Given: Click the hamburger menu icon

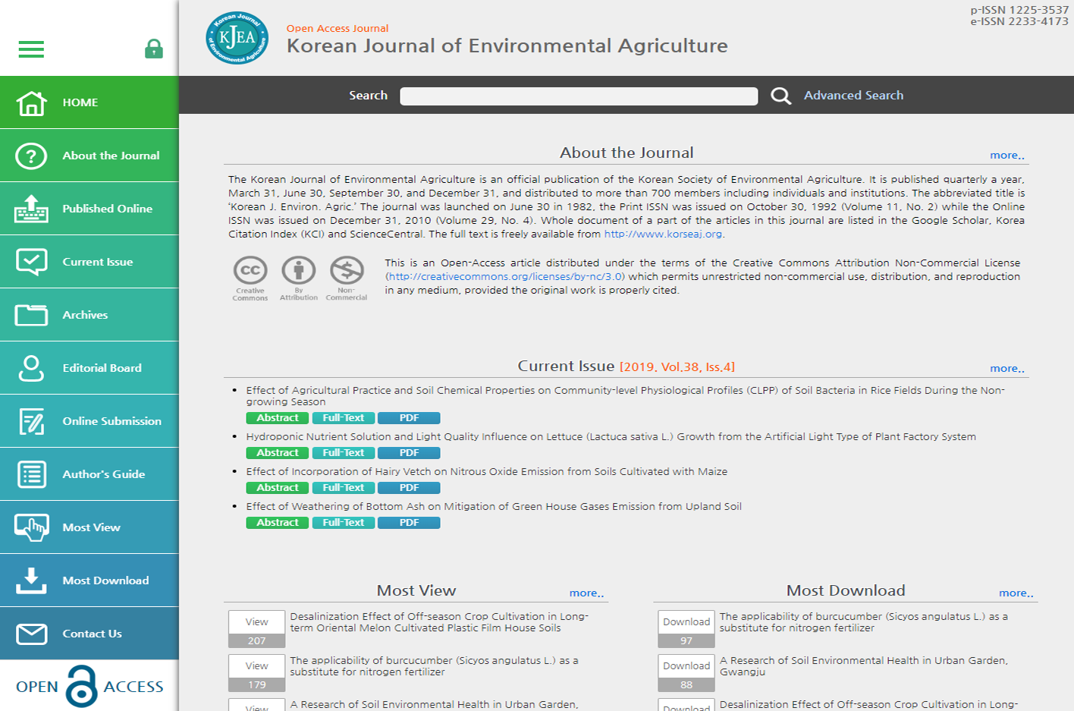Looking at the screenshot, I should pyautogui.click(x=31, y=49).
